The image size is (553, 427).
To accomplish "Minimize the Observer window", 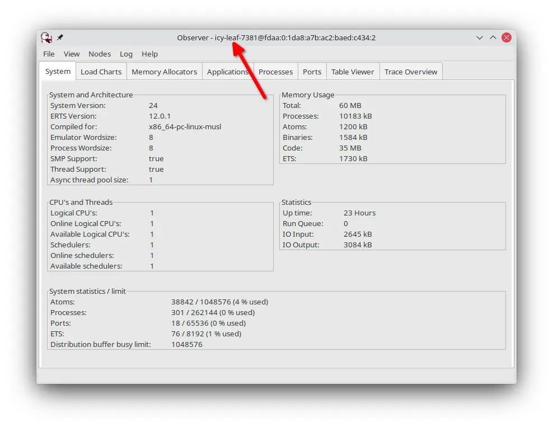I will click(480, 37).
